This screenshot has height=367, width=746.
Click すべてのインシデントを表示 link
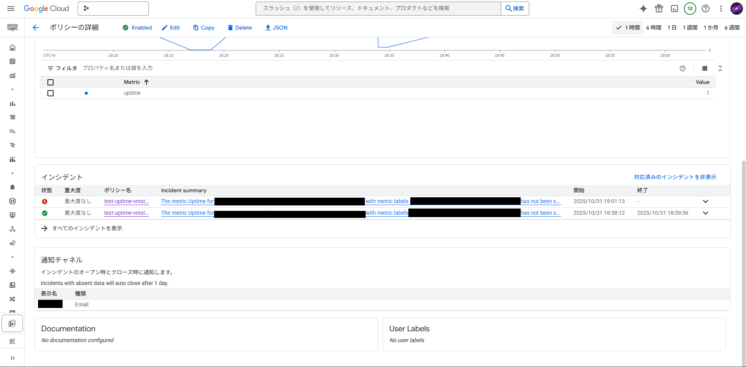click(87, 228)
